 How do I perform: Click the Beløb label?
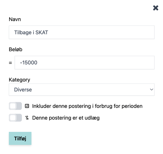point(16,49)
